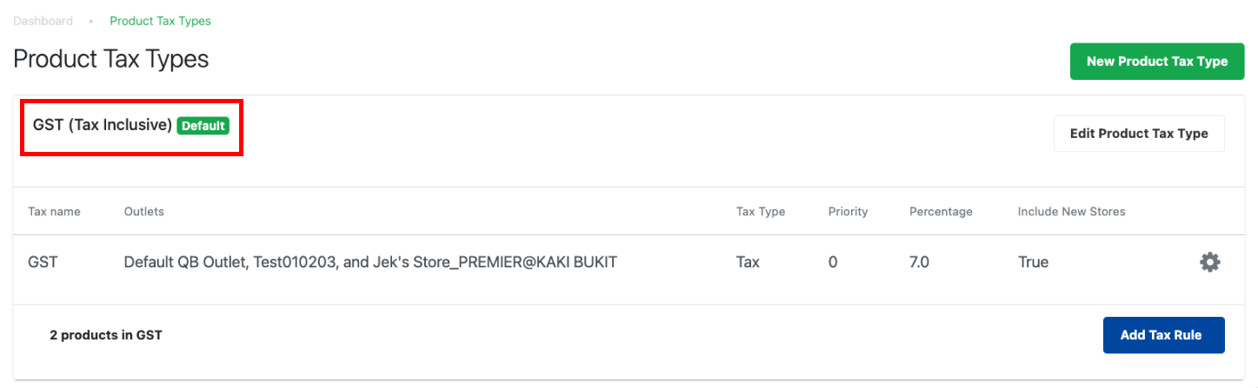Click the 7.0 percentage value

tap(919, 262)
